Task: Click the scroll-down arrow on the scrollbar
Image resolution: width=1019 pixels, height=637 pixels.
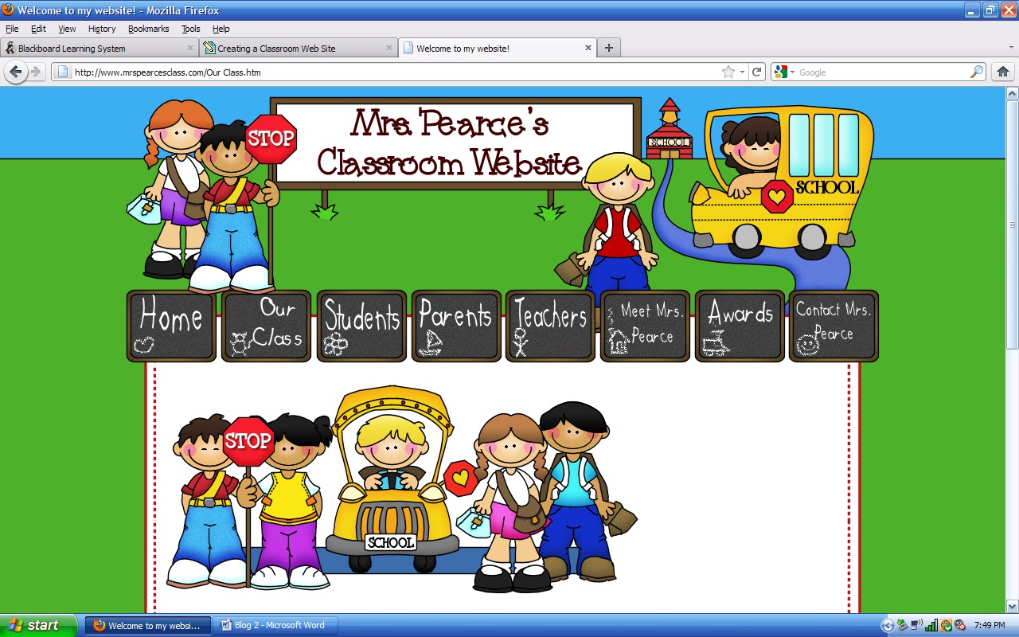Action: click(1012, 605)
